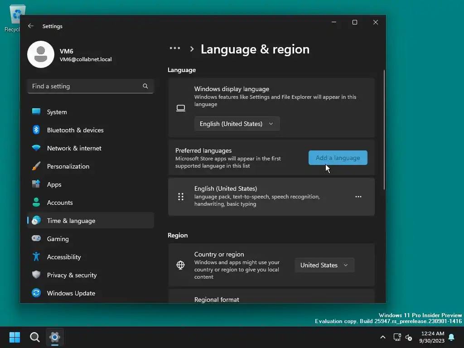Minimize the Settings window
The image size is (464, 348).
(x=334, y=22)
